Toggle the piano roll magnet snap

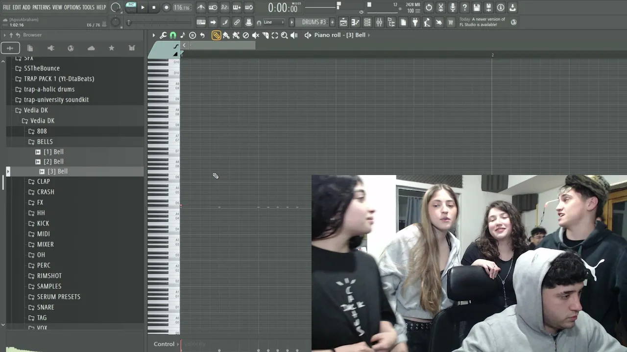pos(173,35)
